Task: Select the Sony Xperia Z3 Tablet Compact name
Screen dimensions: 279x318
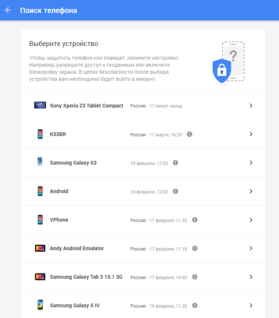Action: (x=86, y=106)
